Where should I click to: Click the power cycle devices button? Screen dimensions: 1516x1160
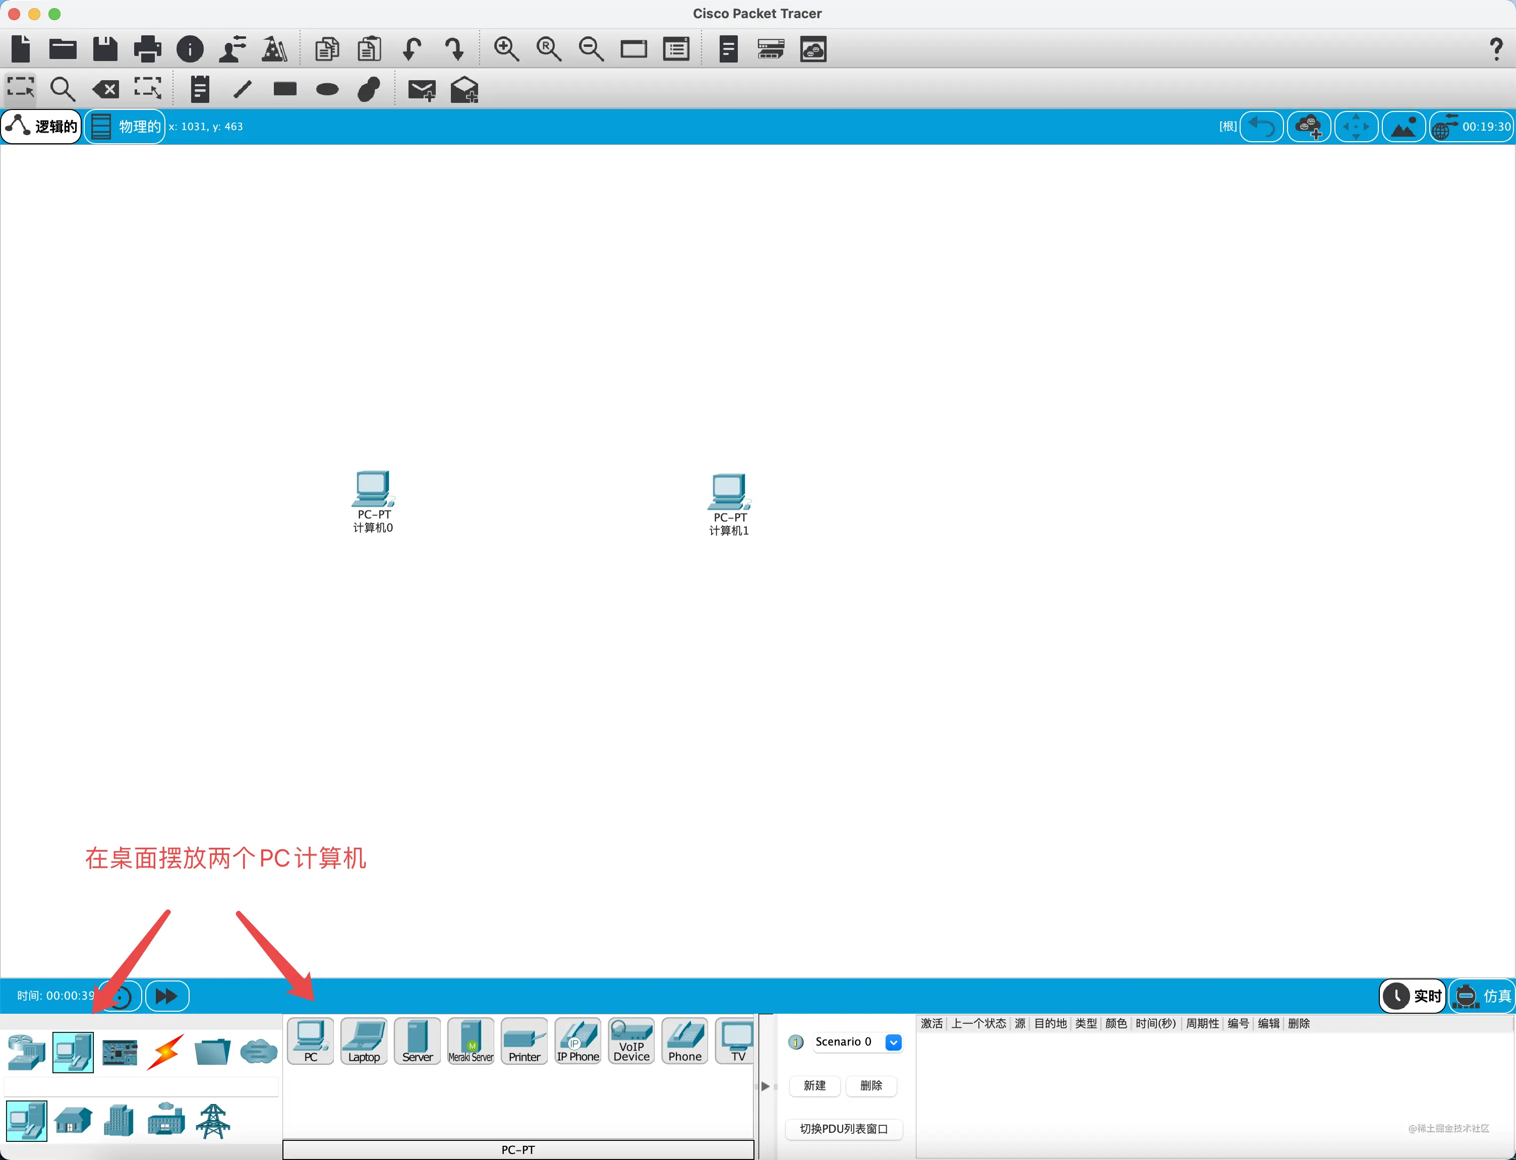point(120,996)
